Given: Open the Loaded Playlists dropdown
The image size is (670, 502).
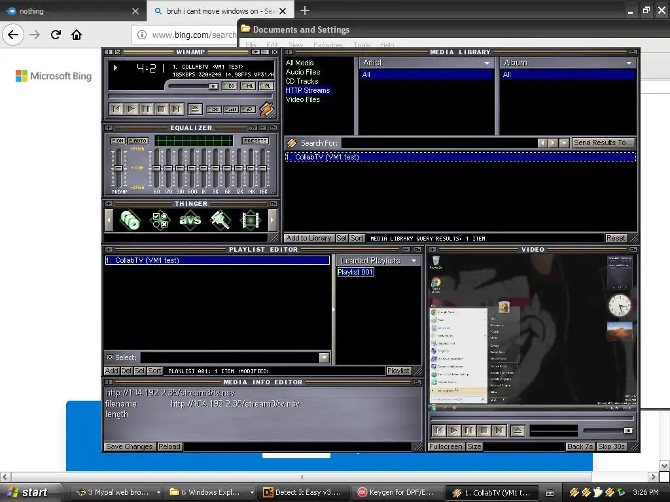Looking at the screenshot, I should [x=414, y=260].
